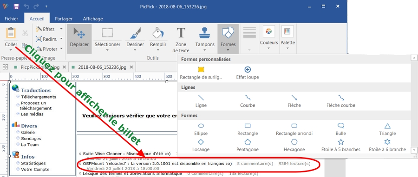Viewport: 418px width, 177px height.
Task: Click the Galerie link
Action: (x=28, y=132)
